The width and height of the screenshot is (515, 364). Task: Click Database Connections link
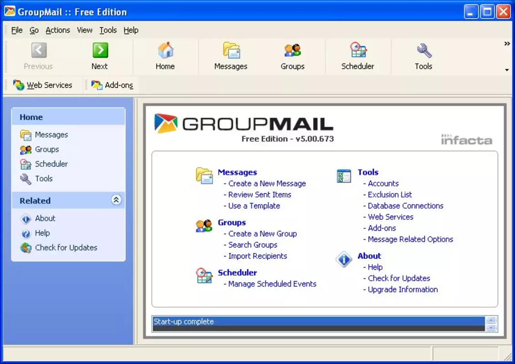406,206
